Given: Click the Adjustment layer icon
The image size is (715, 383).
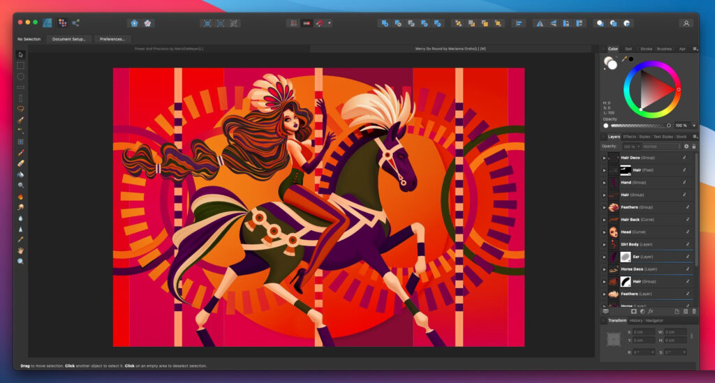Looking at the screenshot, I should [642, 312].
